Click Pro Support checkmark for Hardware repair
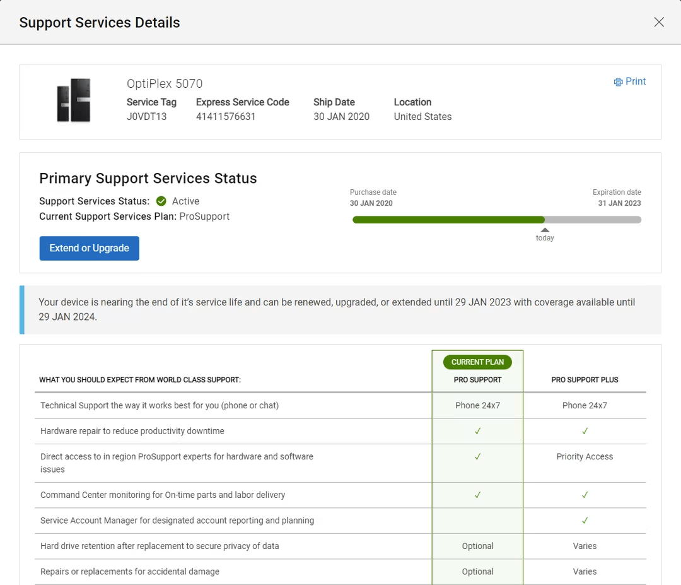Image resolution: width=681 pixels, height=585 pixels. 478,431
